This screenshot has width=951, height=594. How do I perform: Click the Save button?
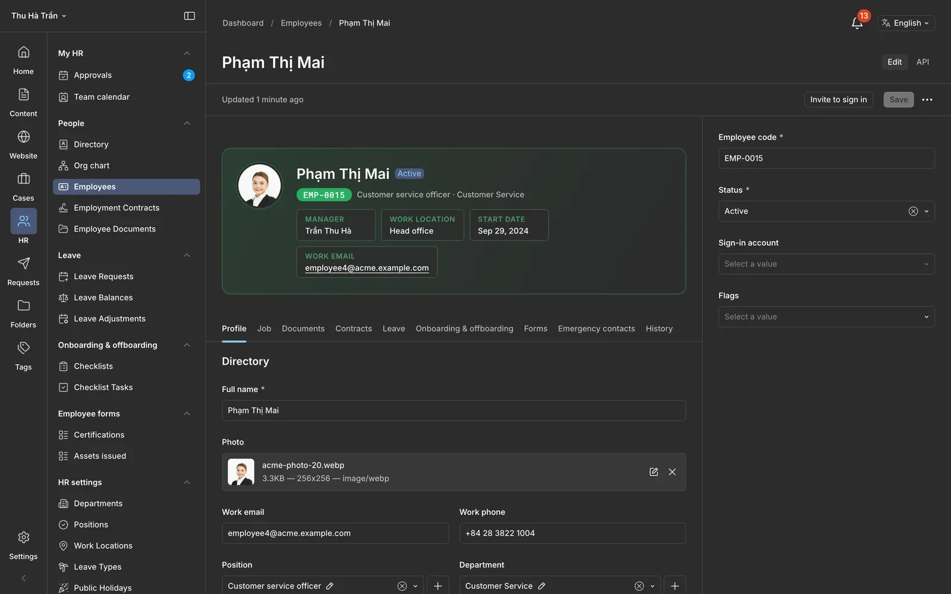[x=898, y=100]
